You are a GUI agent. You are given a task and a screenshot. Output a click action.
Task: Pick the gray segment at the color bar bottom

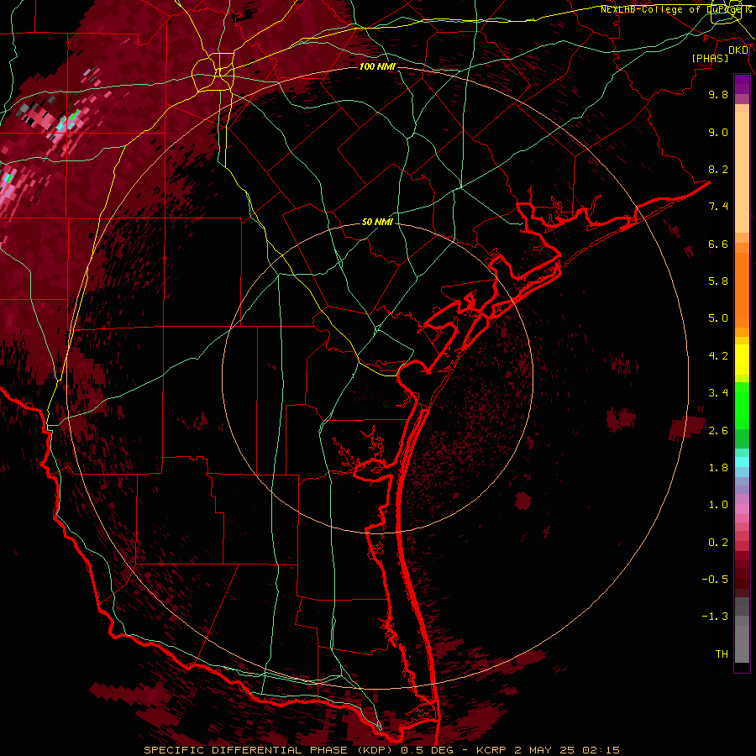[x=742, y=643]
